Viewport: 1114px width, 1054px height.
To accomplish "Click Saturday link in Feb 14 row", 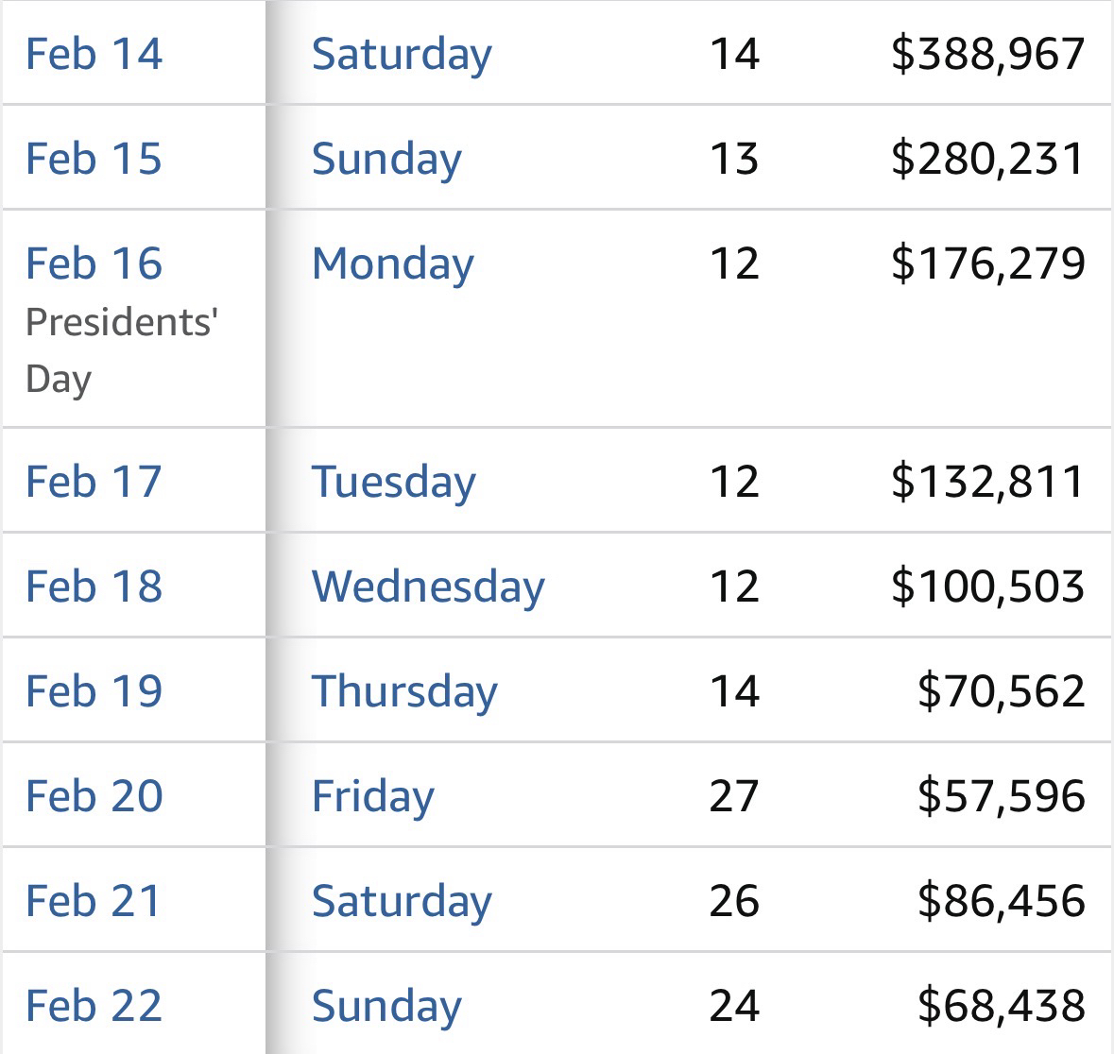I will [x=402, y=54].
